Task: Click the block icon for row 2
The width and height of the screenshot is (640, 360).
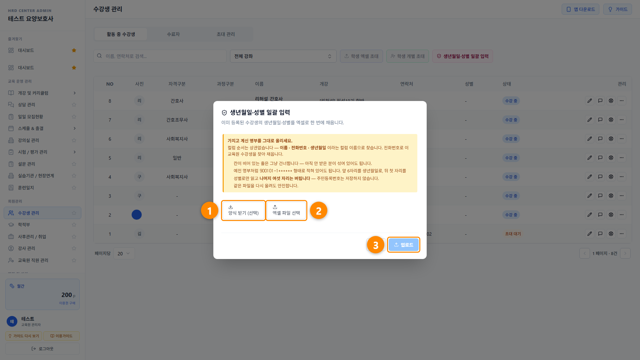Action: 611,215
